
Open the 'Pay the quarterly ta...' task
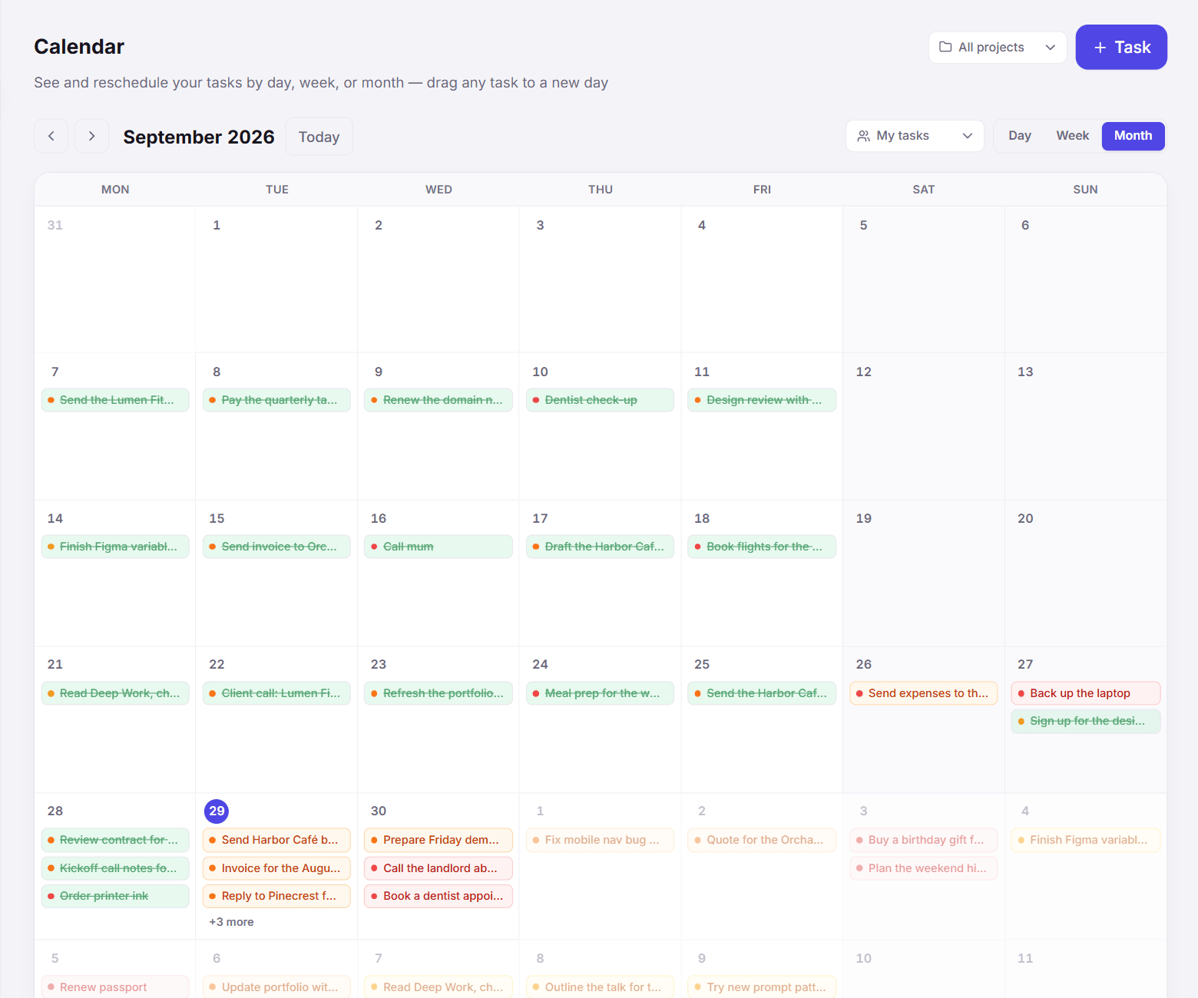[x=276, y=400]
